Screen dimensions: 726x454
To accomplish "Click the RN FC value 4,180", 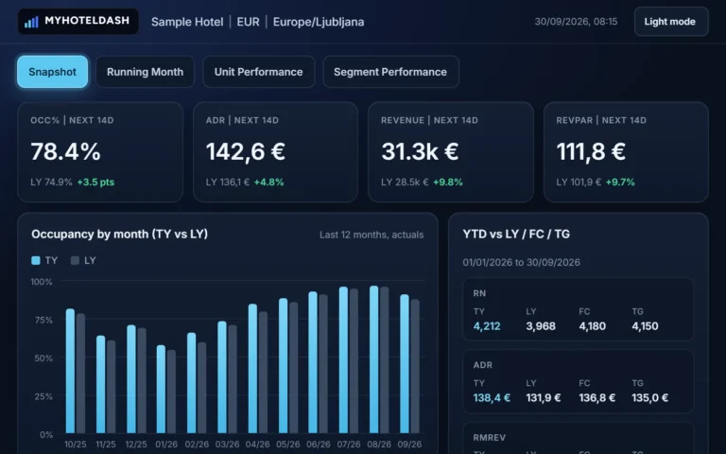I will point(592,326).
